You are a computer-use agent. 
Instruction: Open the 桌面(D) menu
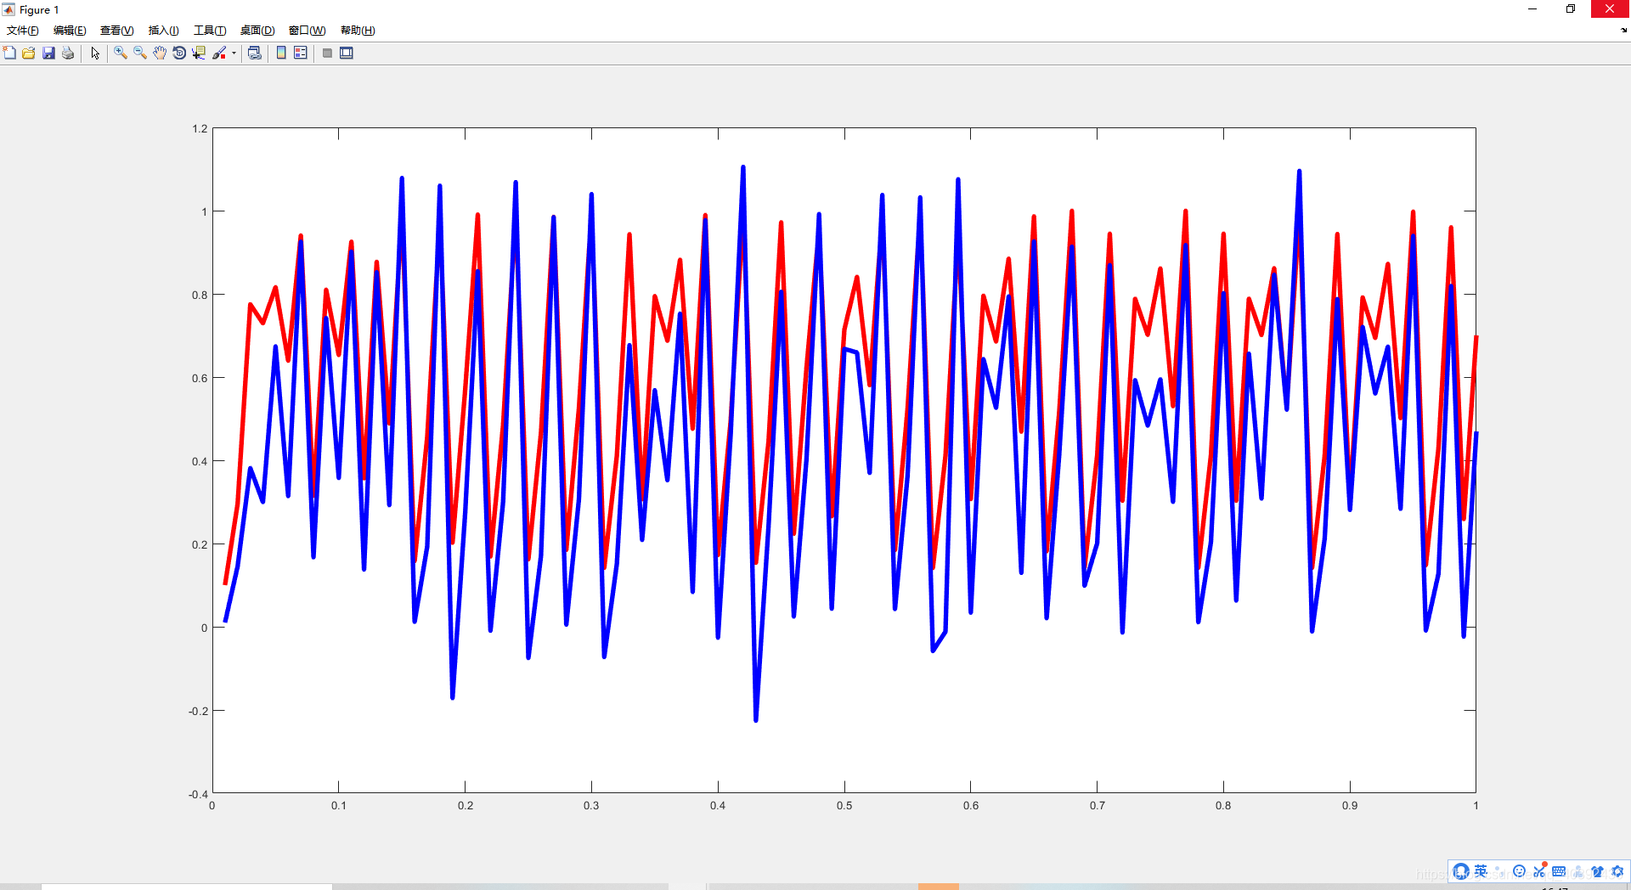[x=257, y=31]
